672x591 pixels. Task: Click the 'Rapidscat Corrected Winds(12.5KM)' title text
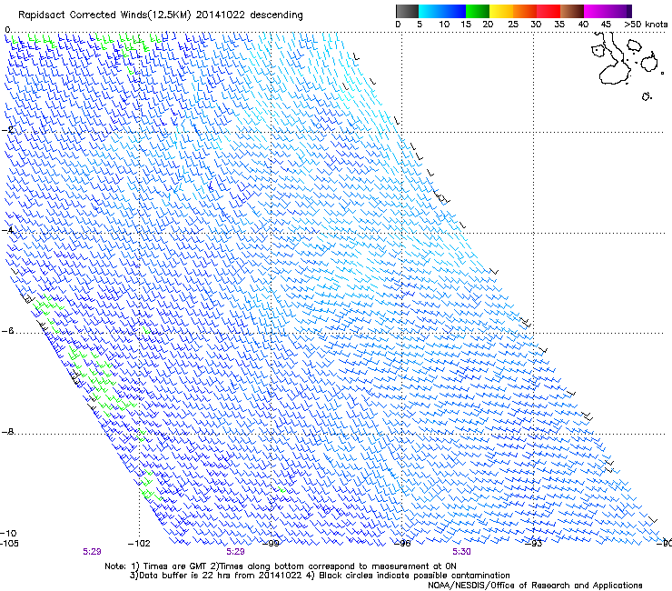click(x=104, y=15)
